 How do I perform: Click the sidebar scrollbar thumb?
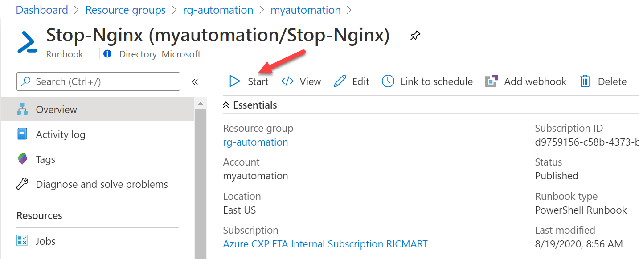click(x=201, y=183)
